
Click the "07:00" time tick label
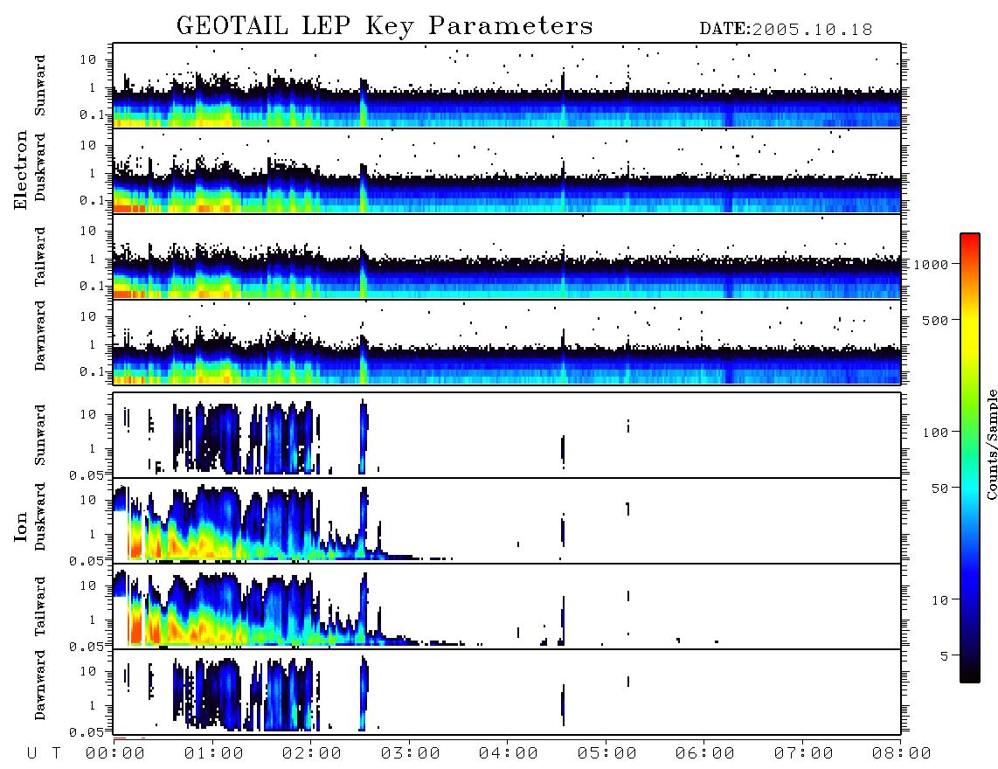(804, 754)
